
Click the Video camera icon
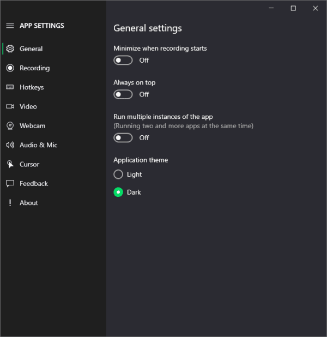pyautogui.click(x=10, y=106)
